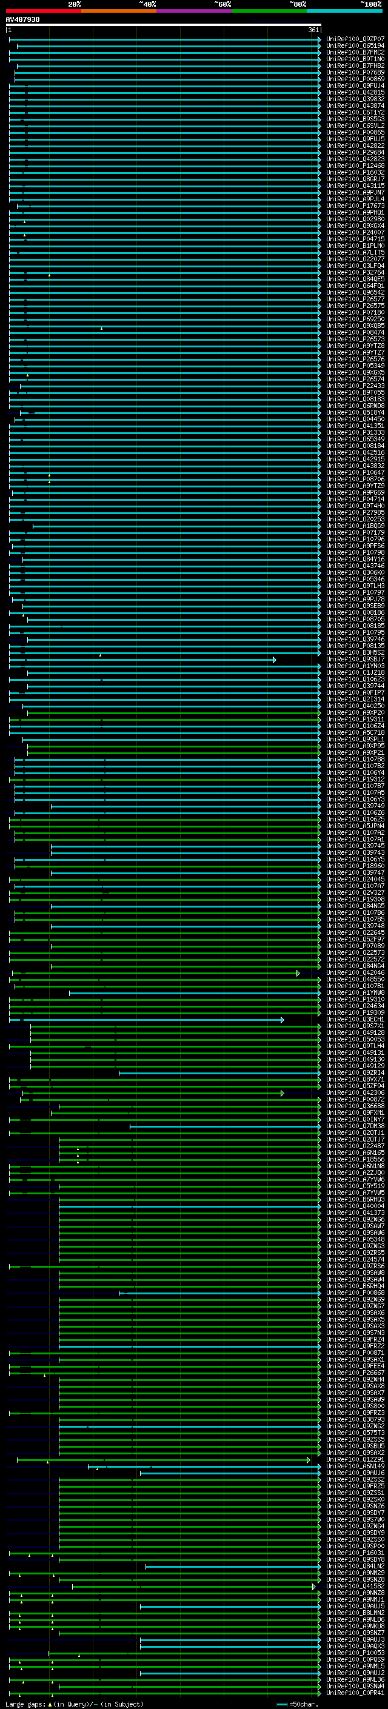Select hit label UniRef100_P05349
The height and width of the screenshot is (1709, 388).
click(355, 366)
